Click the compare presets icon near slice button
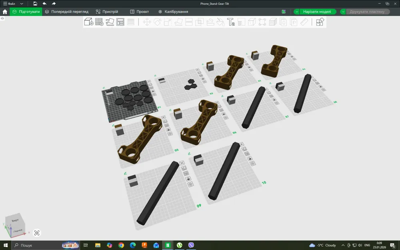400x250 pixels. pos(284,12)
